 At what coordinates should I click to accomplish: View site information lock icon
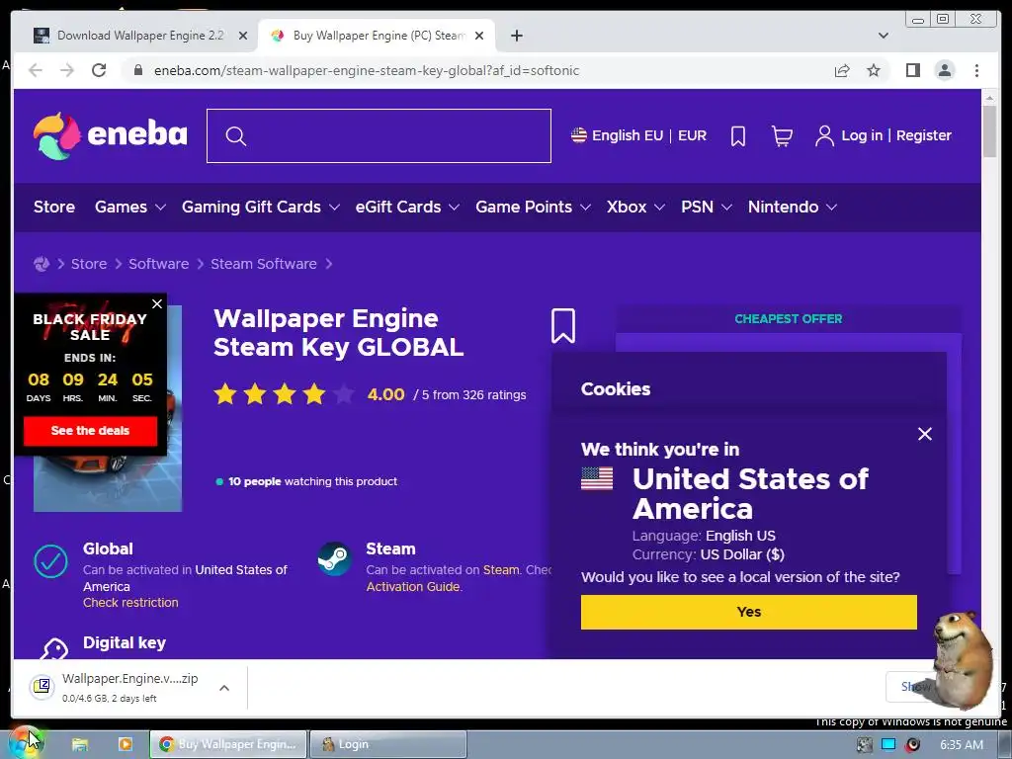137,70
